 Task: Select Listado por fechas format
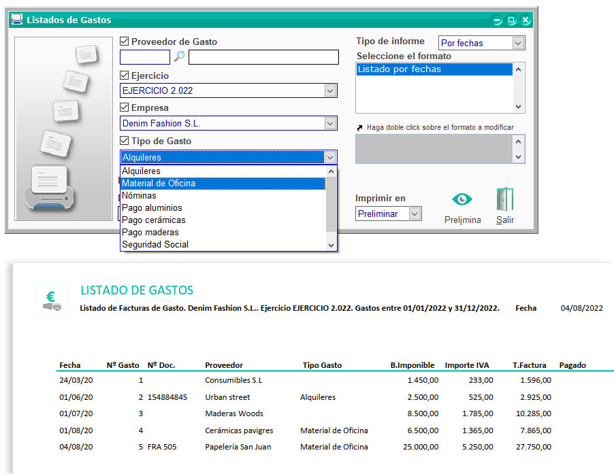tap(434, 69)
